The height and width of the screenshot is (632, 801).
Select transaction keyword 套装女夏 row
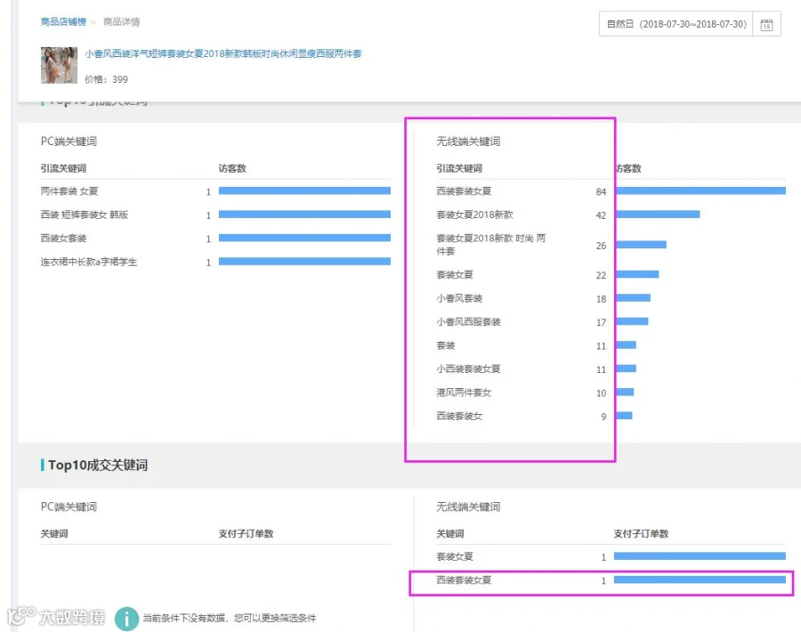(x=611, y=556)
